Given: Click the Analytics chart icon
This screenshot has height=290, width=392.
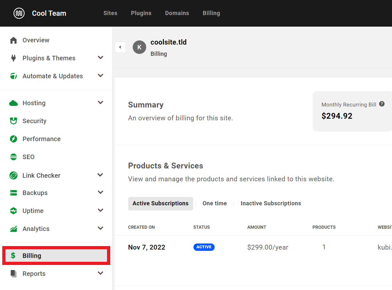Looking at the screenshot, I should point(13,229).
